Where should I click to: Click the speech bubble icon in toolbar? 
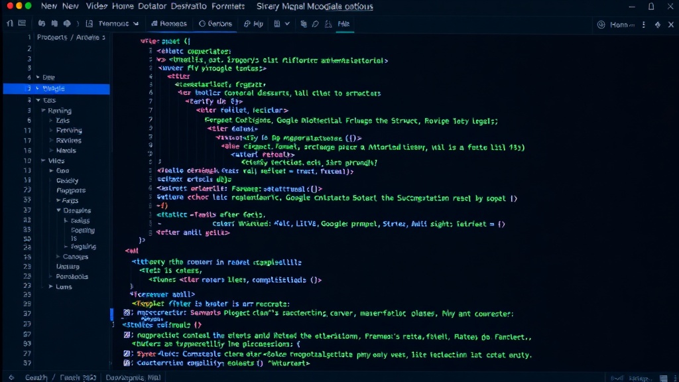315,24
